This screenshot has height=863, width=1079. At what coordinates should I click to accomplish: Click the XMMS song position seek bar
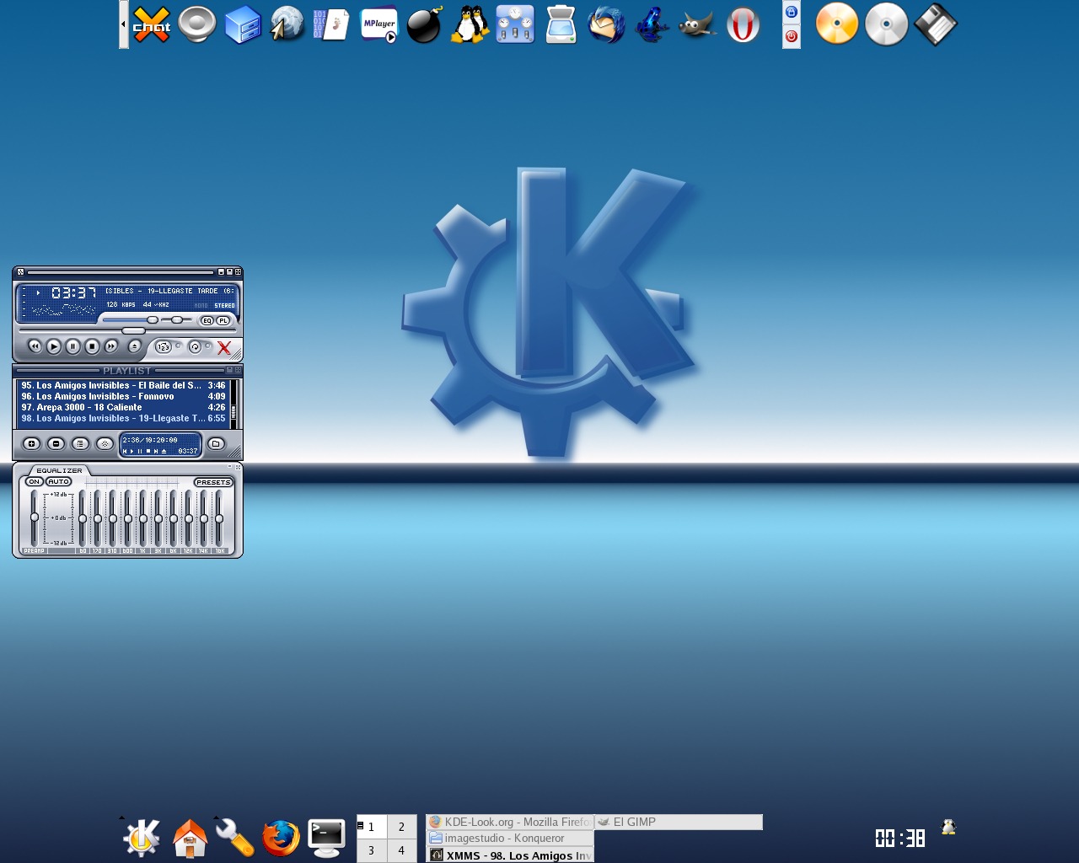126,331
